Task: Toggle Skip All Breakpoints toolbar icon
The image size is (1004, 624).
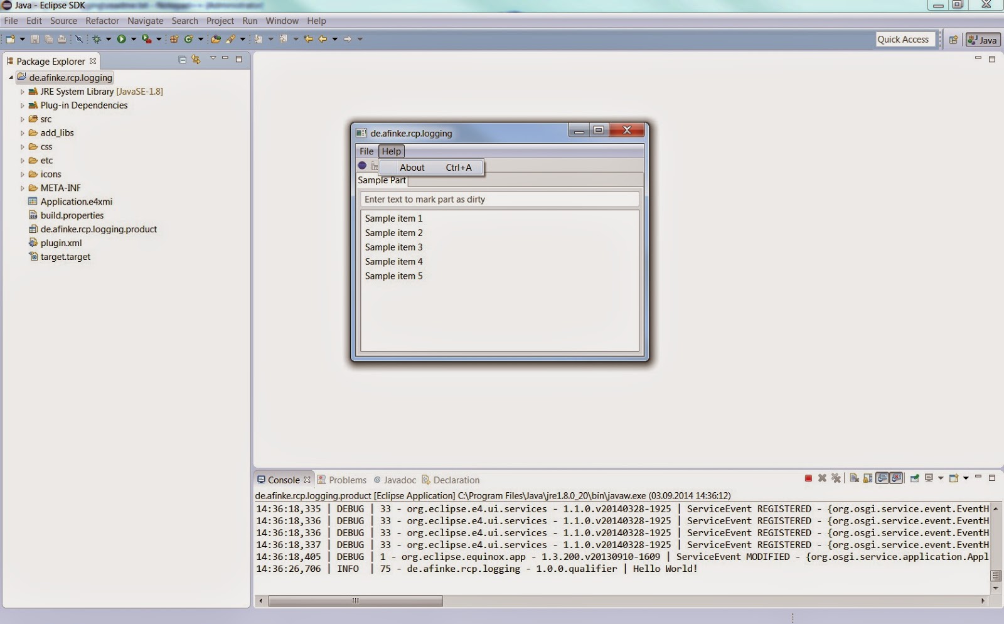Action: (x=79, y=39)
